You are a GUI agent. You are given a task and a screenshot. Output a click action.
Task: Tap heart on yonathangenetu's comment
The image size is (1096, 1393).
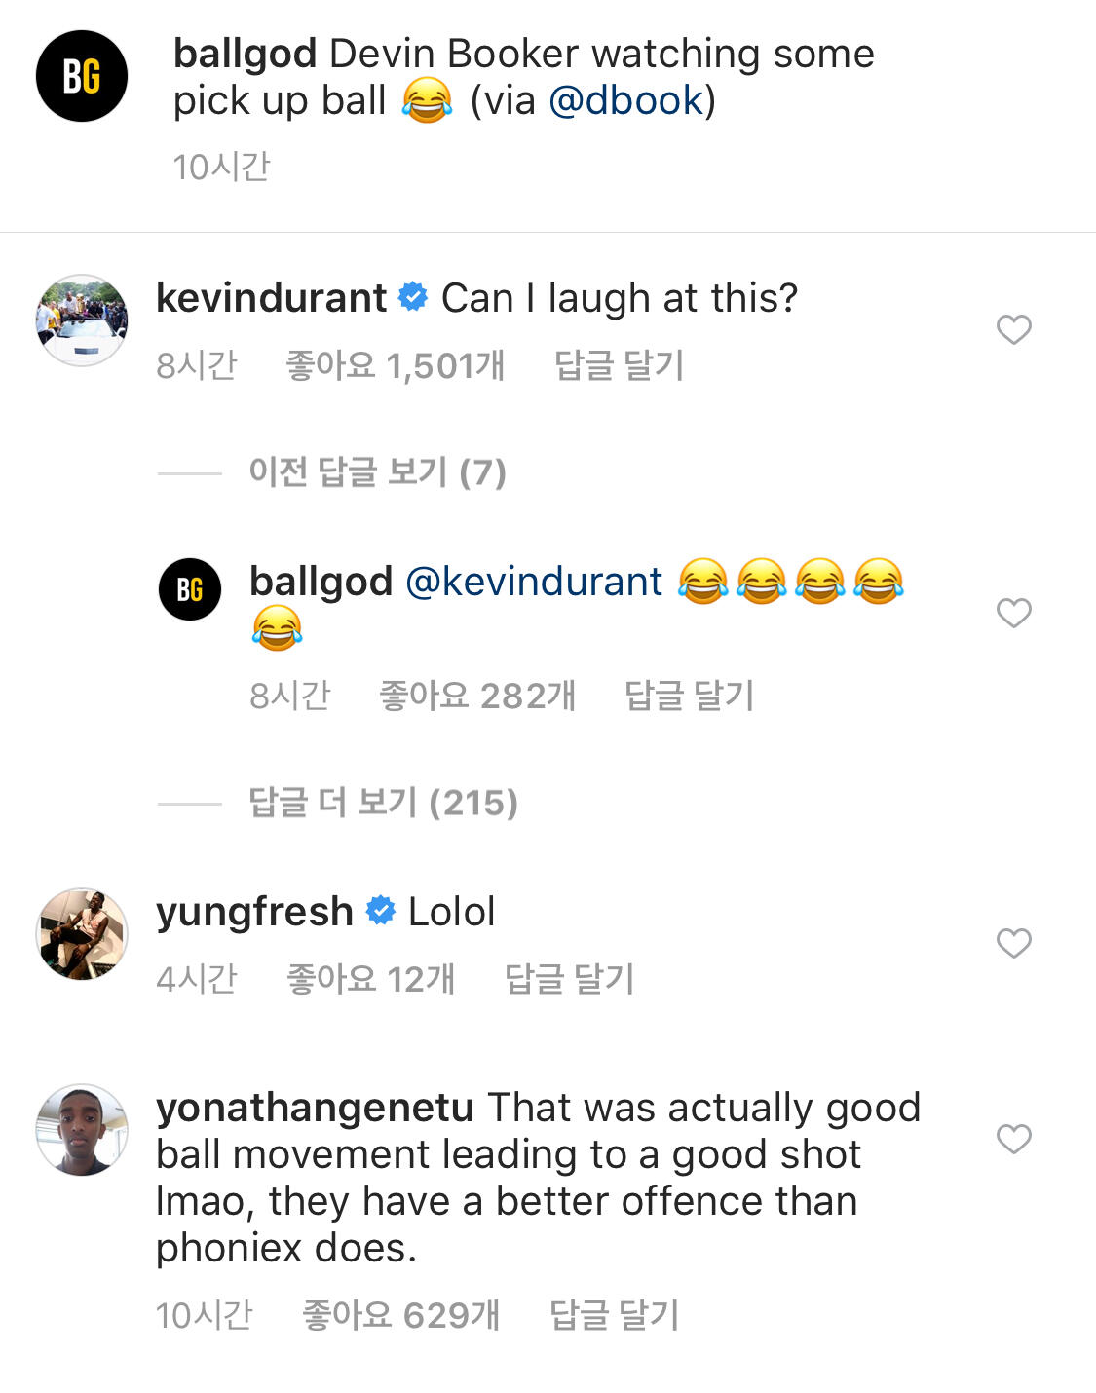pos(1013,1139)
